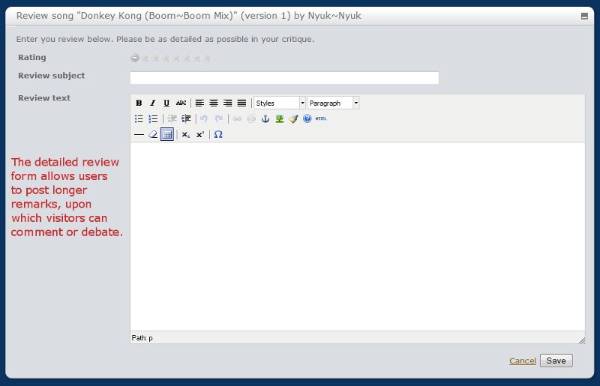Viewport: 600px width, 386px height.
Task: Open the Styles dropdown
Action: [280, 103]
